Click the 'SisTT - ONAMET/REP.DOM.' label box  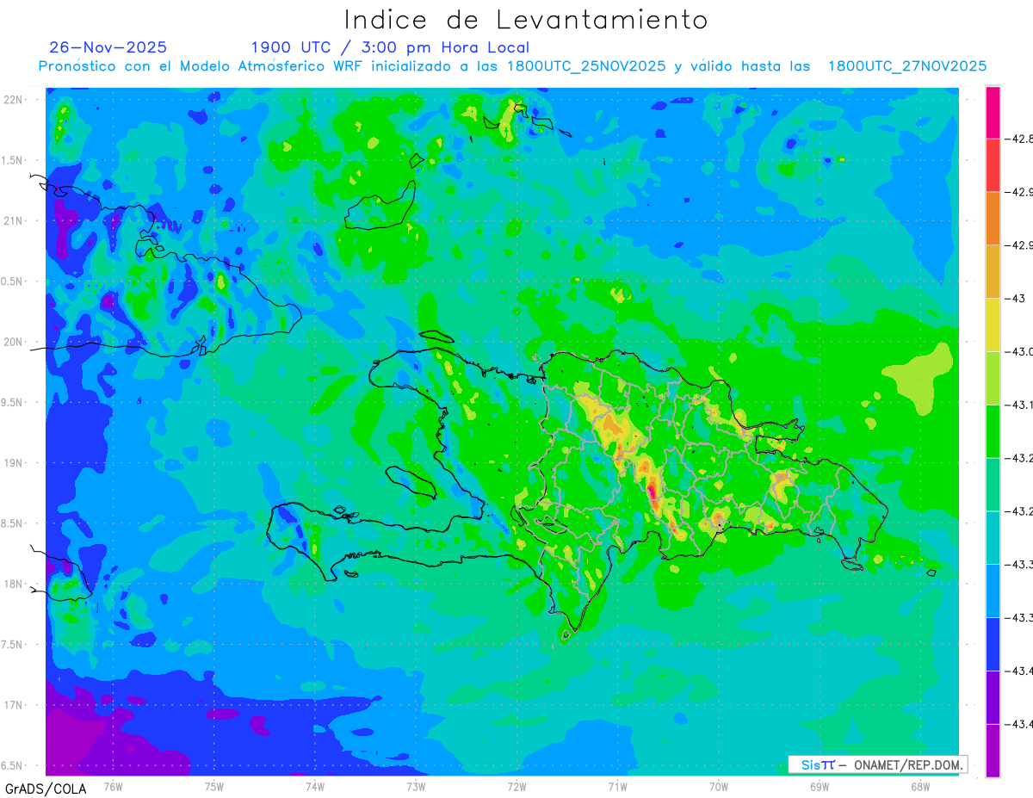click(878, 764)
